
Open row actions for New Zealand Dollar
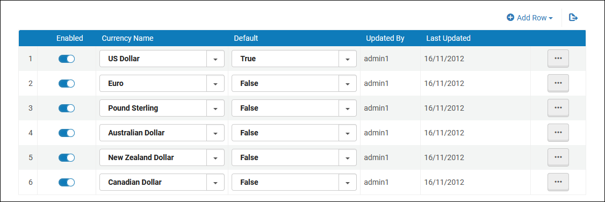click(x=558, y=157)
